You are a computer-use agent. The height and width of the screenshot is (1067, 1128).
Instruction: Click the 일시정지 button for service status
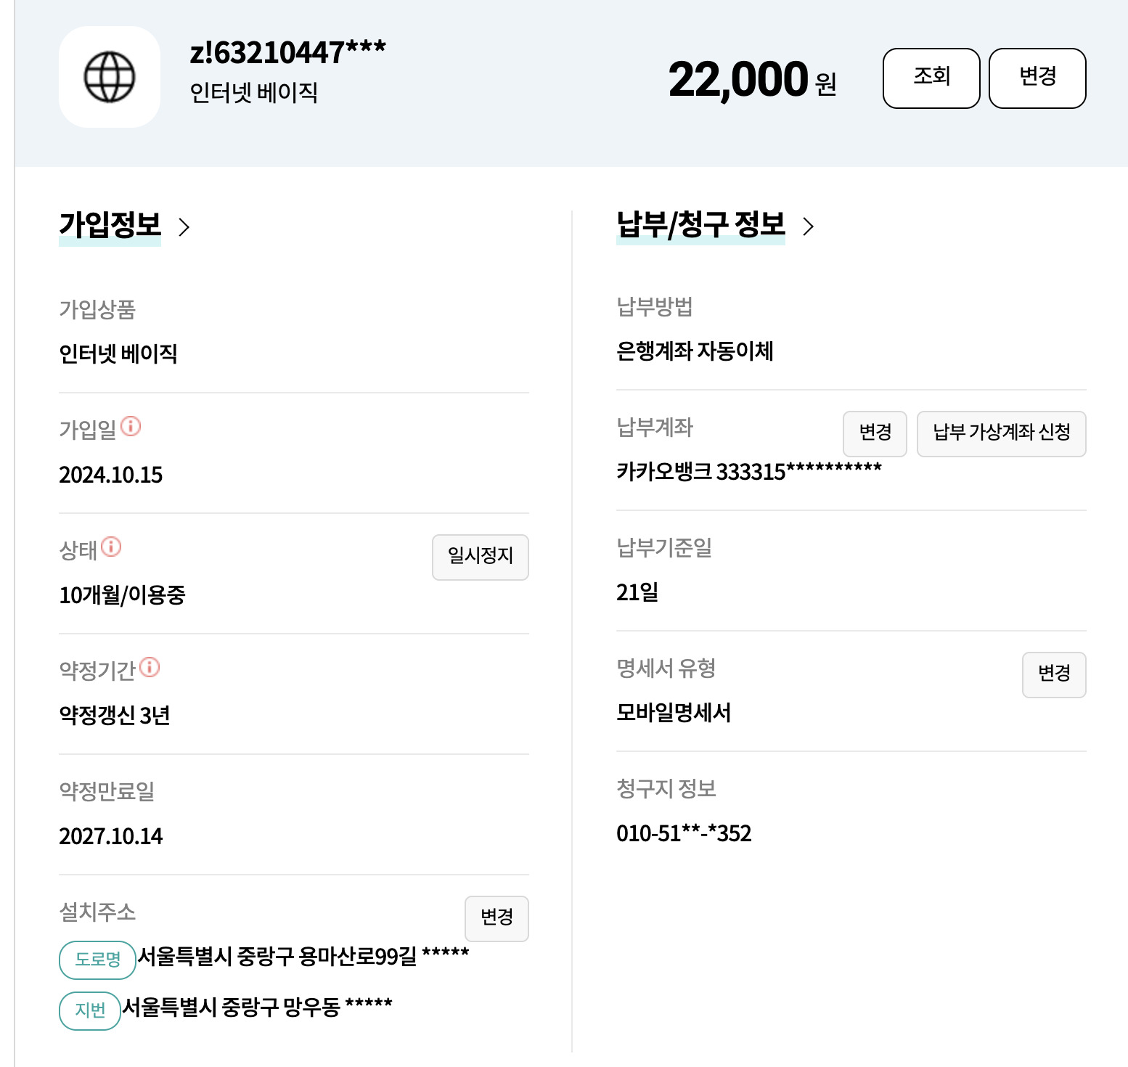(x=481, y=557)
